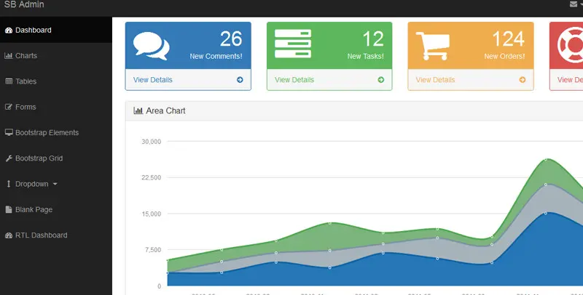
Task: Click the SB Admin brand title
Action: click(24, 4)
